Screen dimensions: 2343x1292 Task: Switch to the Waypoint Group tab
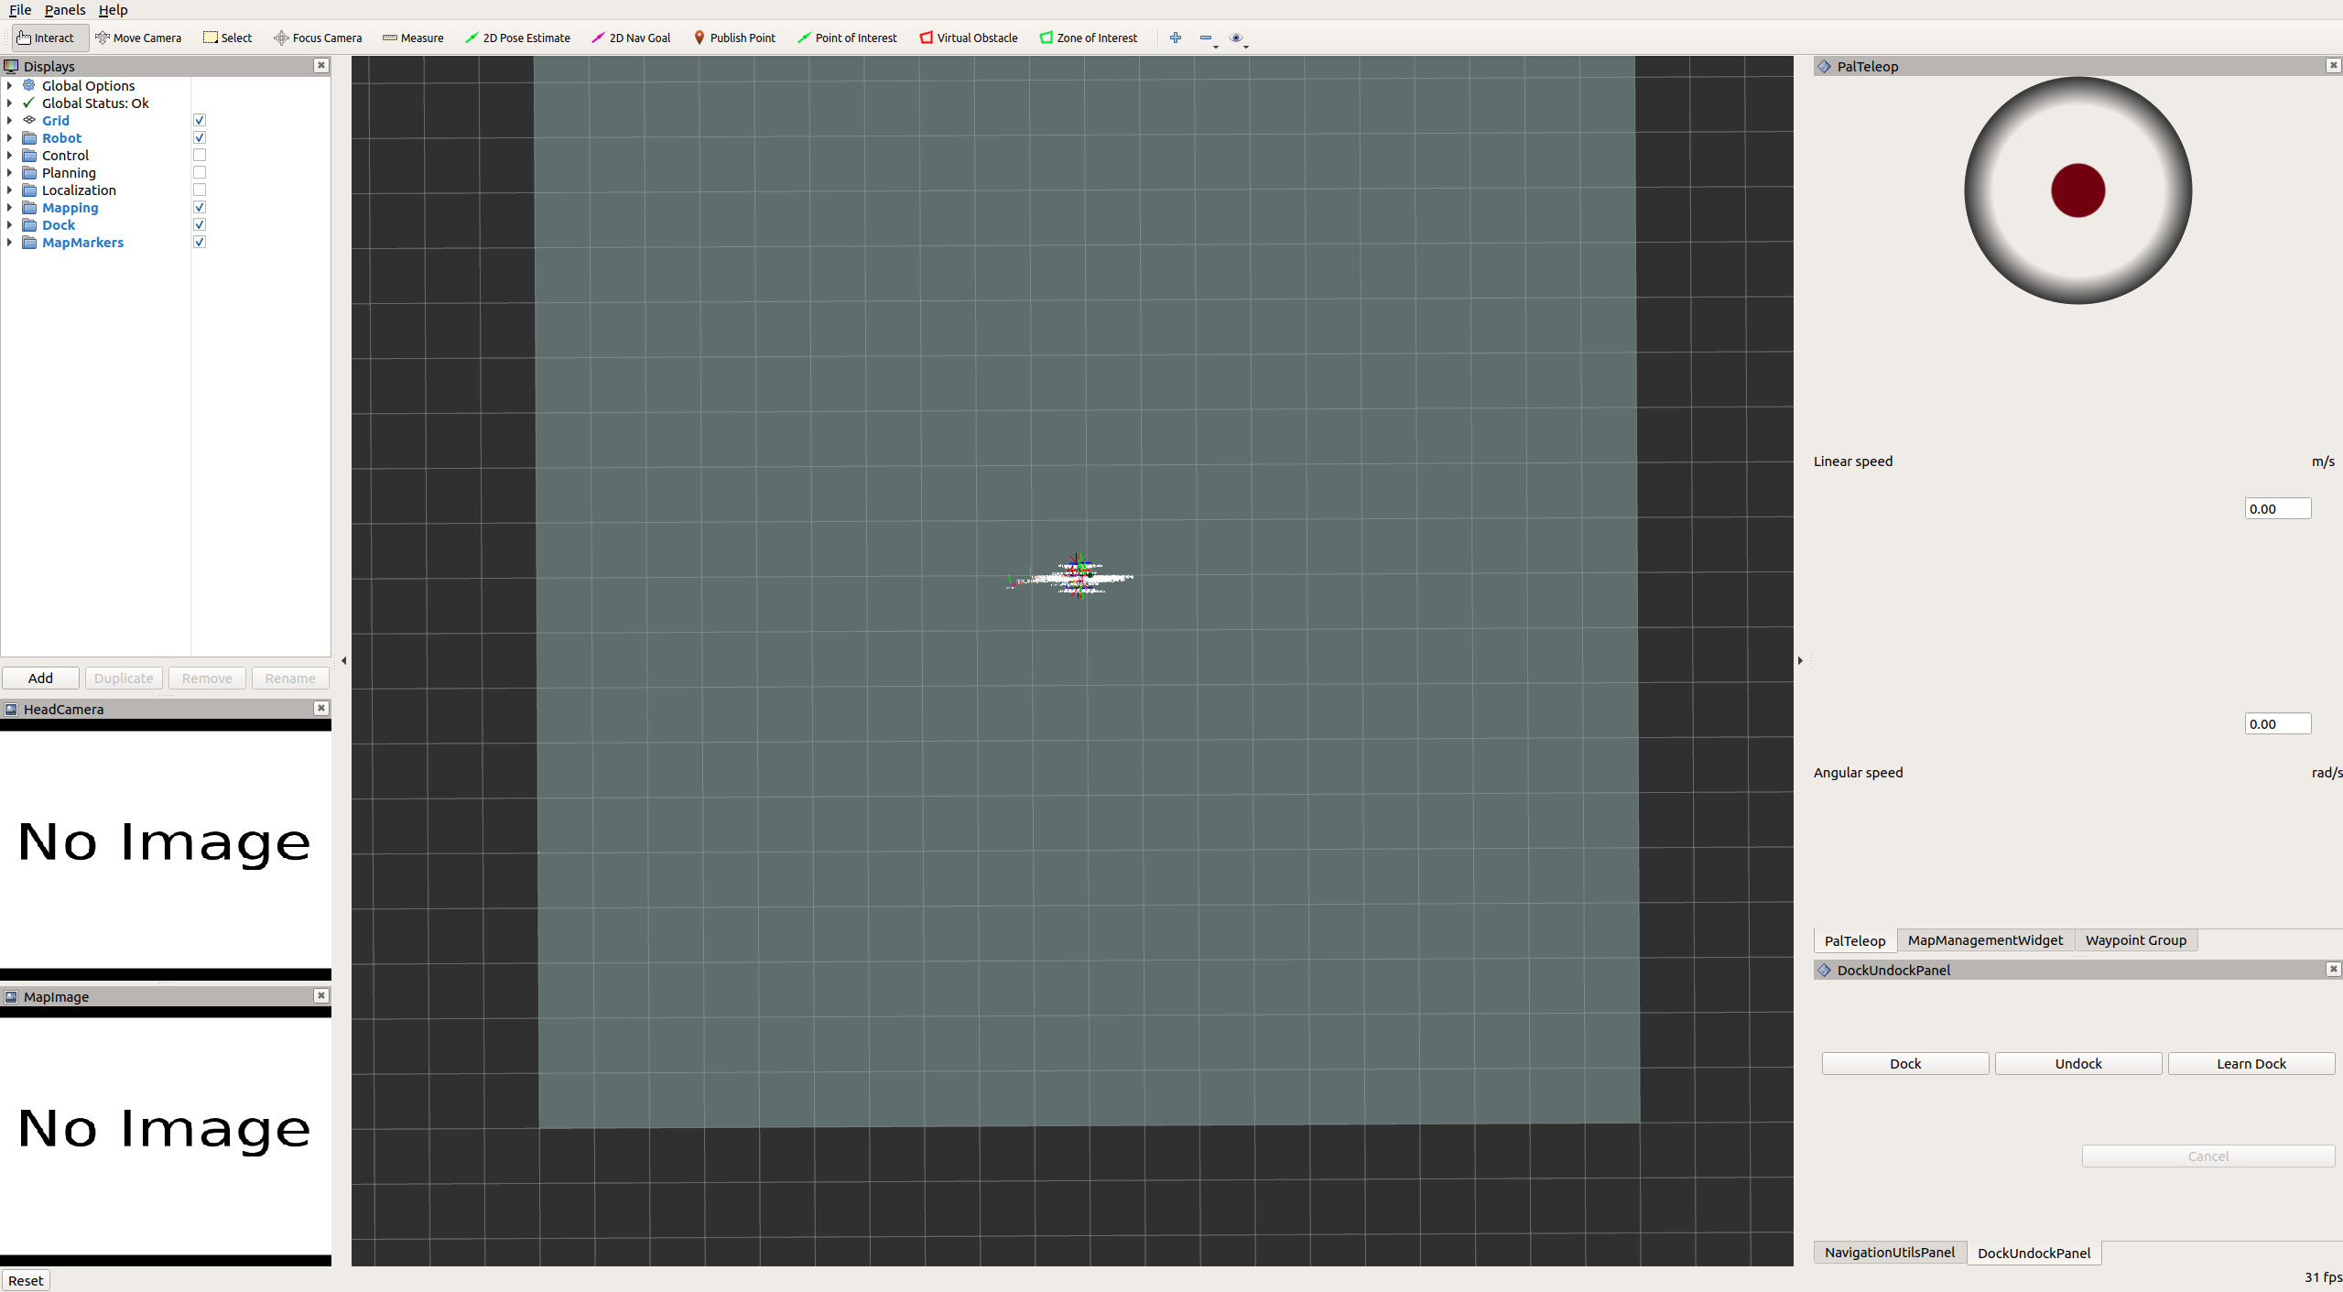click(2135, 939)
